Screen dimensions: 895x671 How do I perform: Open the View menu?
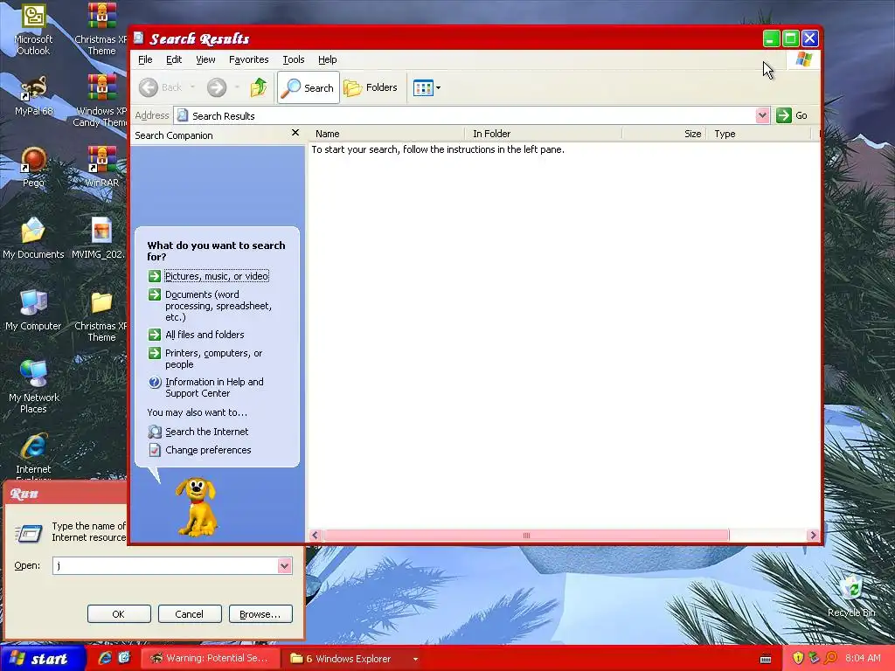[x=205, y=59]
